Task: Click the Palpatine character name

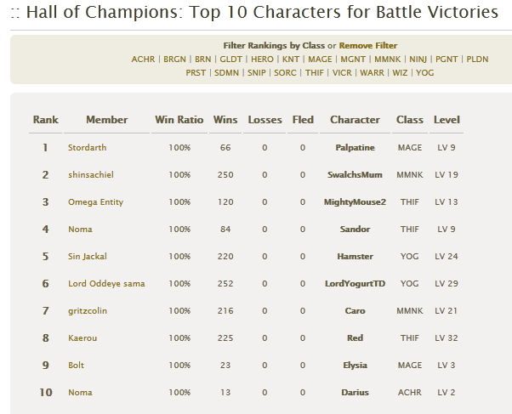Action: (355, 148)
